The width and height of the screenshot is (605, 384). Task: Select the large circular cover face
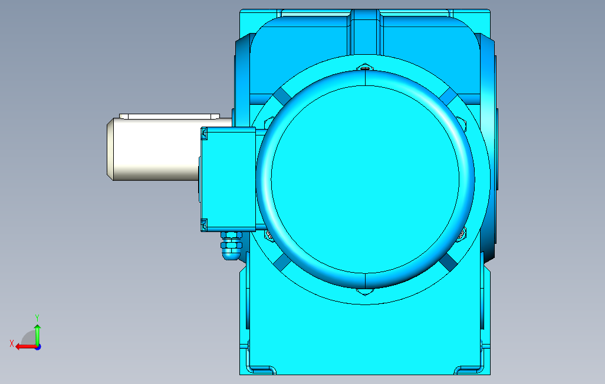tap(365, 179)
